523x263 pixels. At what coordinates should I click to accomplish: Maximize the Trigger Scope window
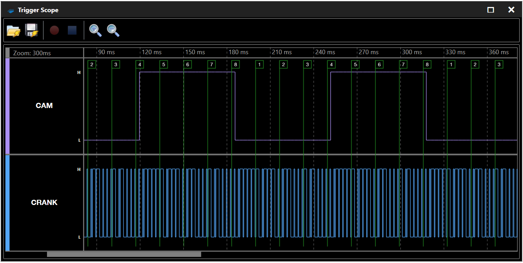[x=491, y=10]
